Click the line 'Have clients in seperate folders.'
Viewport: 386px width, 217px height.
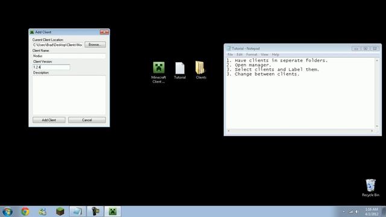pyautogui.click(x=281, y=60)
